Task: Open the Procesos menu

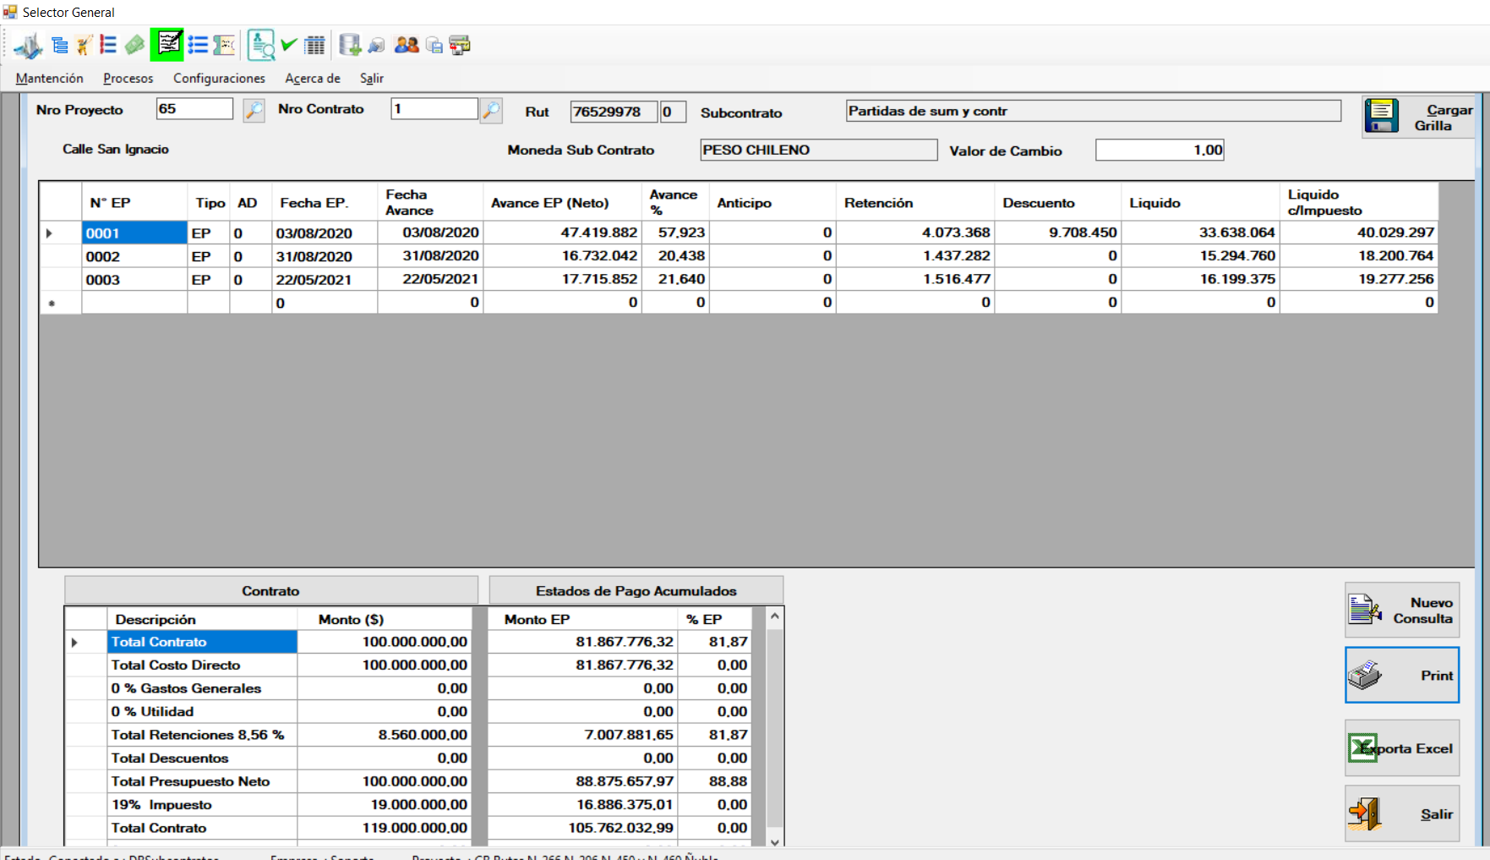Action: (128, 78)
